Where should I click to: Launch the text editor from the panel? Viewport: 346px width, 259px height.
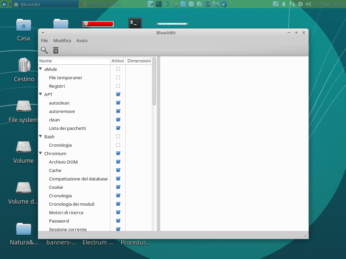click(x=151, y=4)
